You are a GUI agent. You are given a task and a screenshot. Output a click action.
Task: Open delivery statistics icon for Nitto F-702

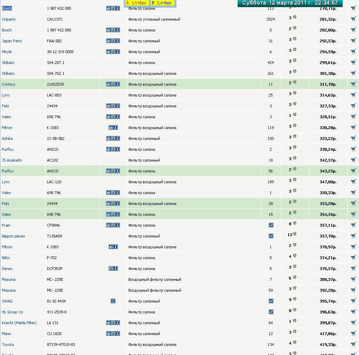[295, 255]
